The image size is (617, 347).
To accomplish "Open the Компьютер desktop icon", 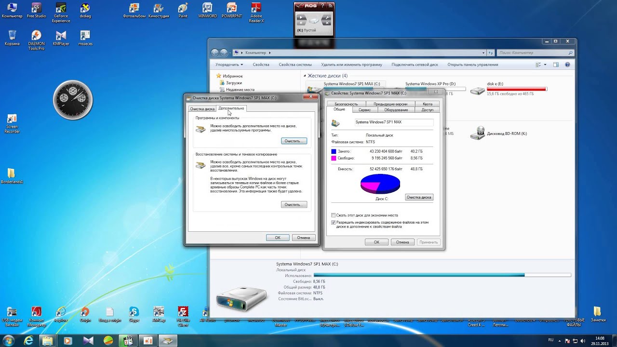I will (x=12, y=10).
